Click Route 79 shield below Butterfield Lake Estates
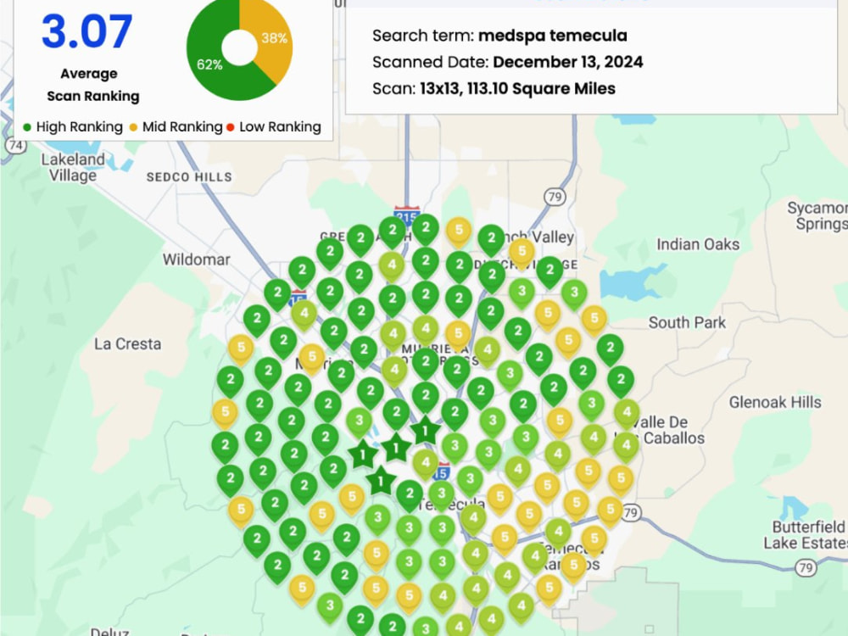Screen dimensions: 848x636 point(806,568)
